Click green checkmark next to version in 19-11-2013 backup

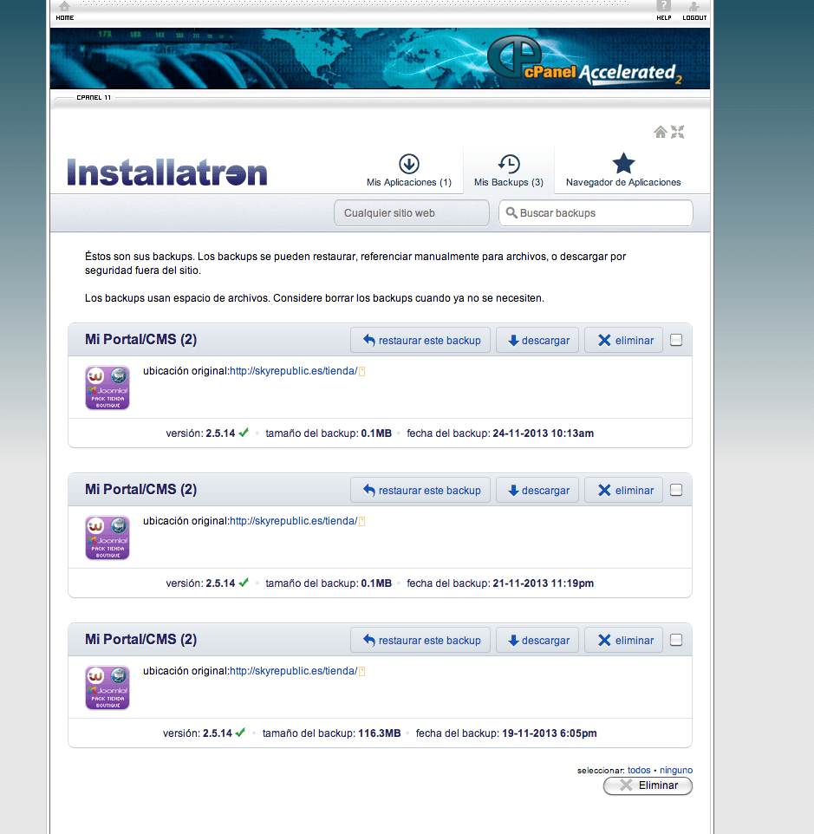[240, 733]
